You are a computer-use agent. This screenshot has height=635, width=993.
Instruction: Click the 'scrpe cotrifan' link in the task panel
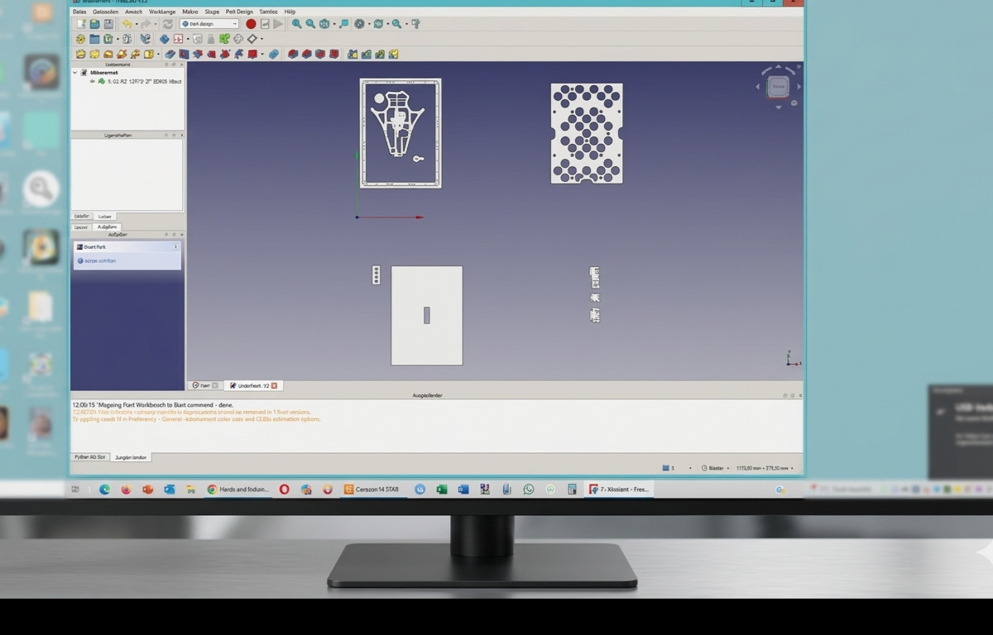point(100,260)
